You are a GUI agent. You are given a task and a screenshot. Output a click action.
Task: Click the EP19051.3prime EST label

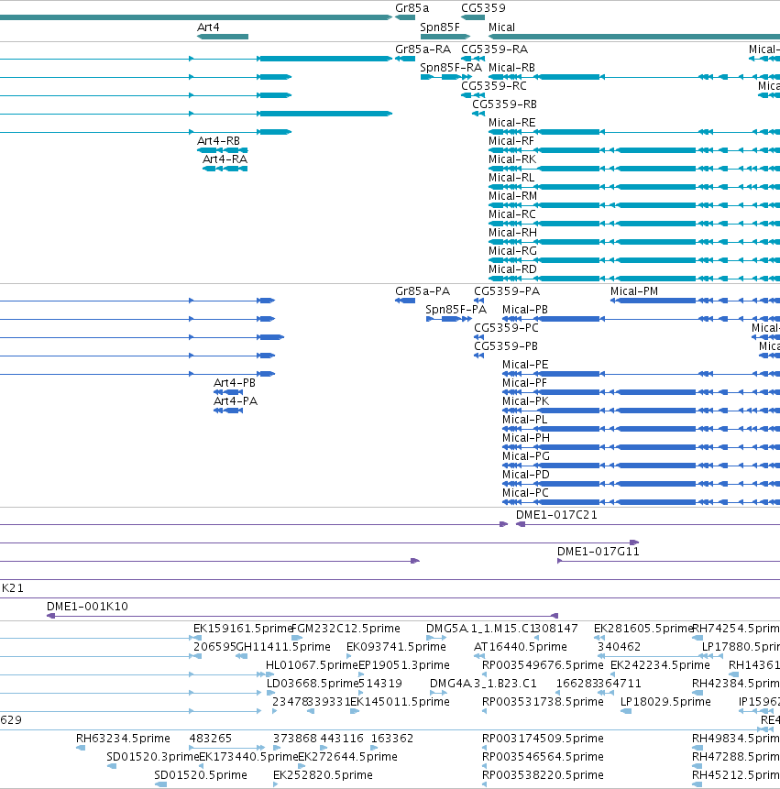point(404,665)
